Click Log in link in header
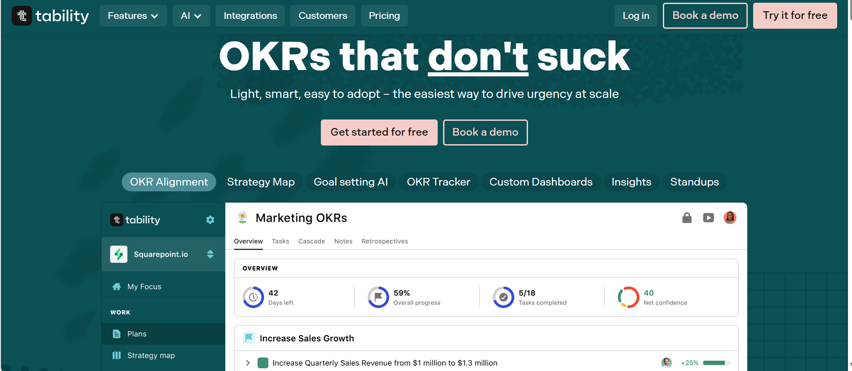Image resolution: width=852 pixels, height=371 pixels. (x=635, y=16)
